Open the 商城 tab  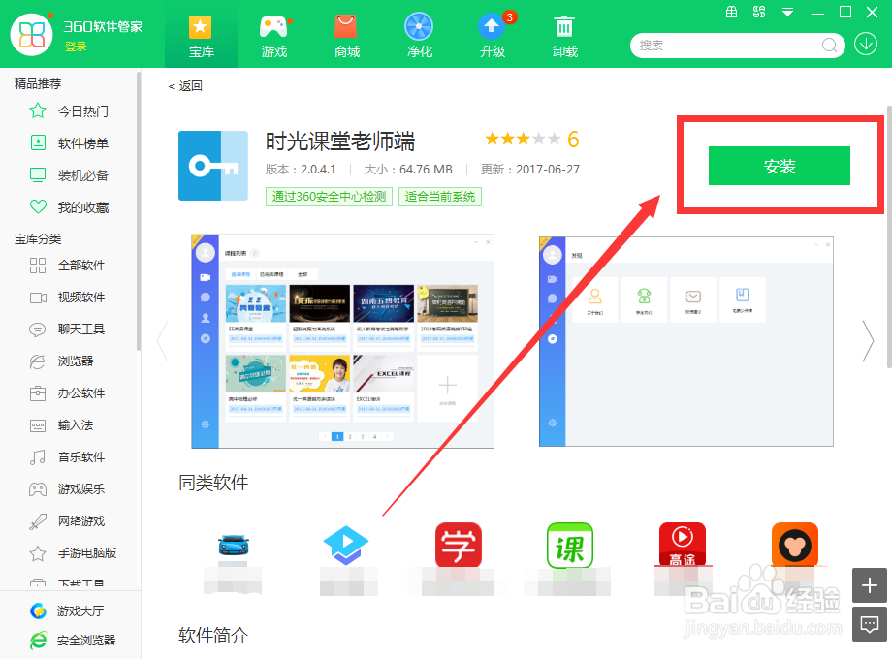tap(346, 37)
